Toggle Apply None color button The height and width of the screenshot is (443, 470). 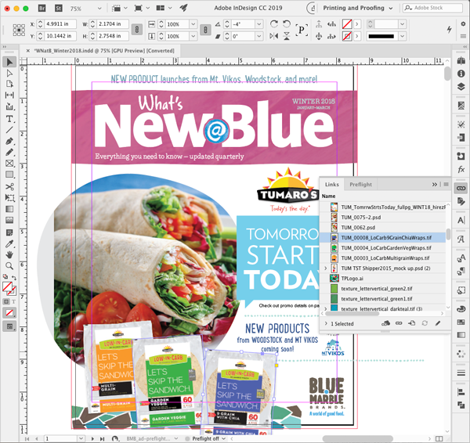point(9,313)
